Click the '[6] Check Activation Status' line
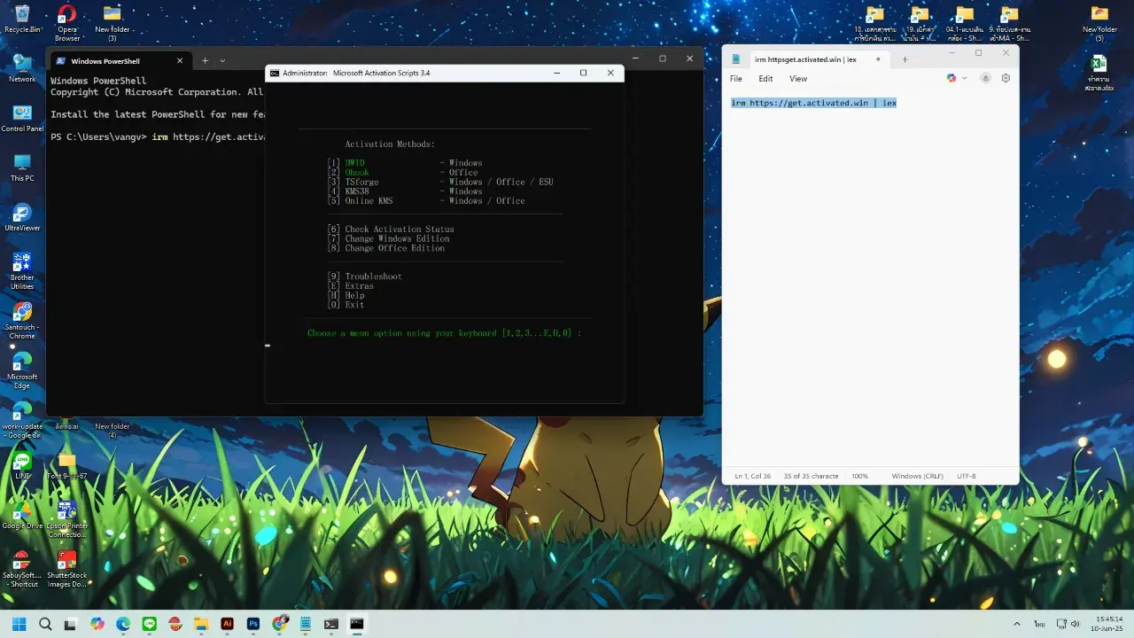1134x638 pixels. (391, 230)
